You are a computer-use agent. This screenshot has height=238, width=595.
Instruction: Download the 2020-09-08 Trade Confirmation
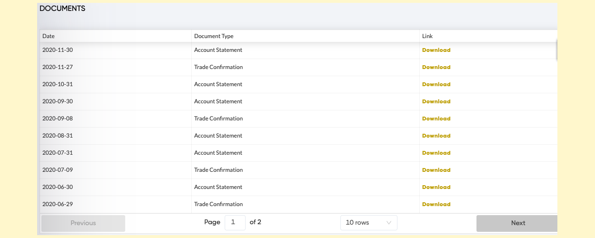pos(436,119)
